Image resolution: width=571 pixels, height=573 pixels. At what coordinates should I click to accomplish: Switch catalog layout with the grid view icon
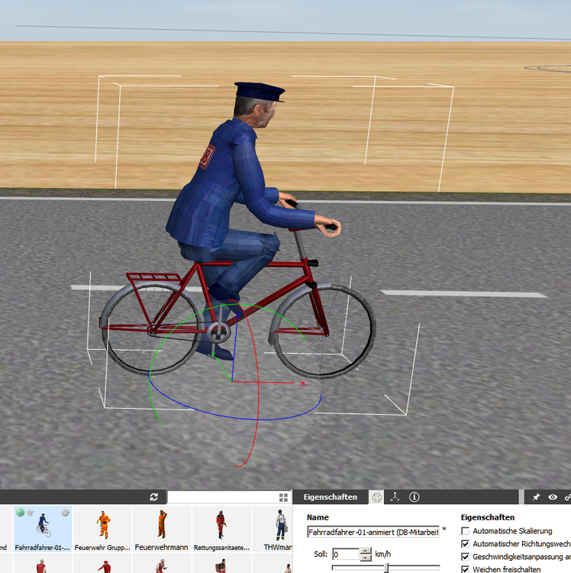click(283, 497)
